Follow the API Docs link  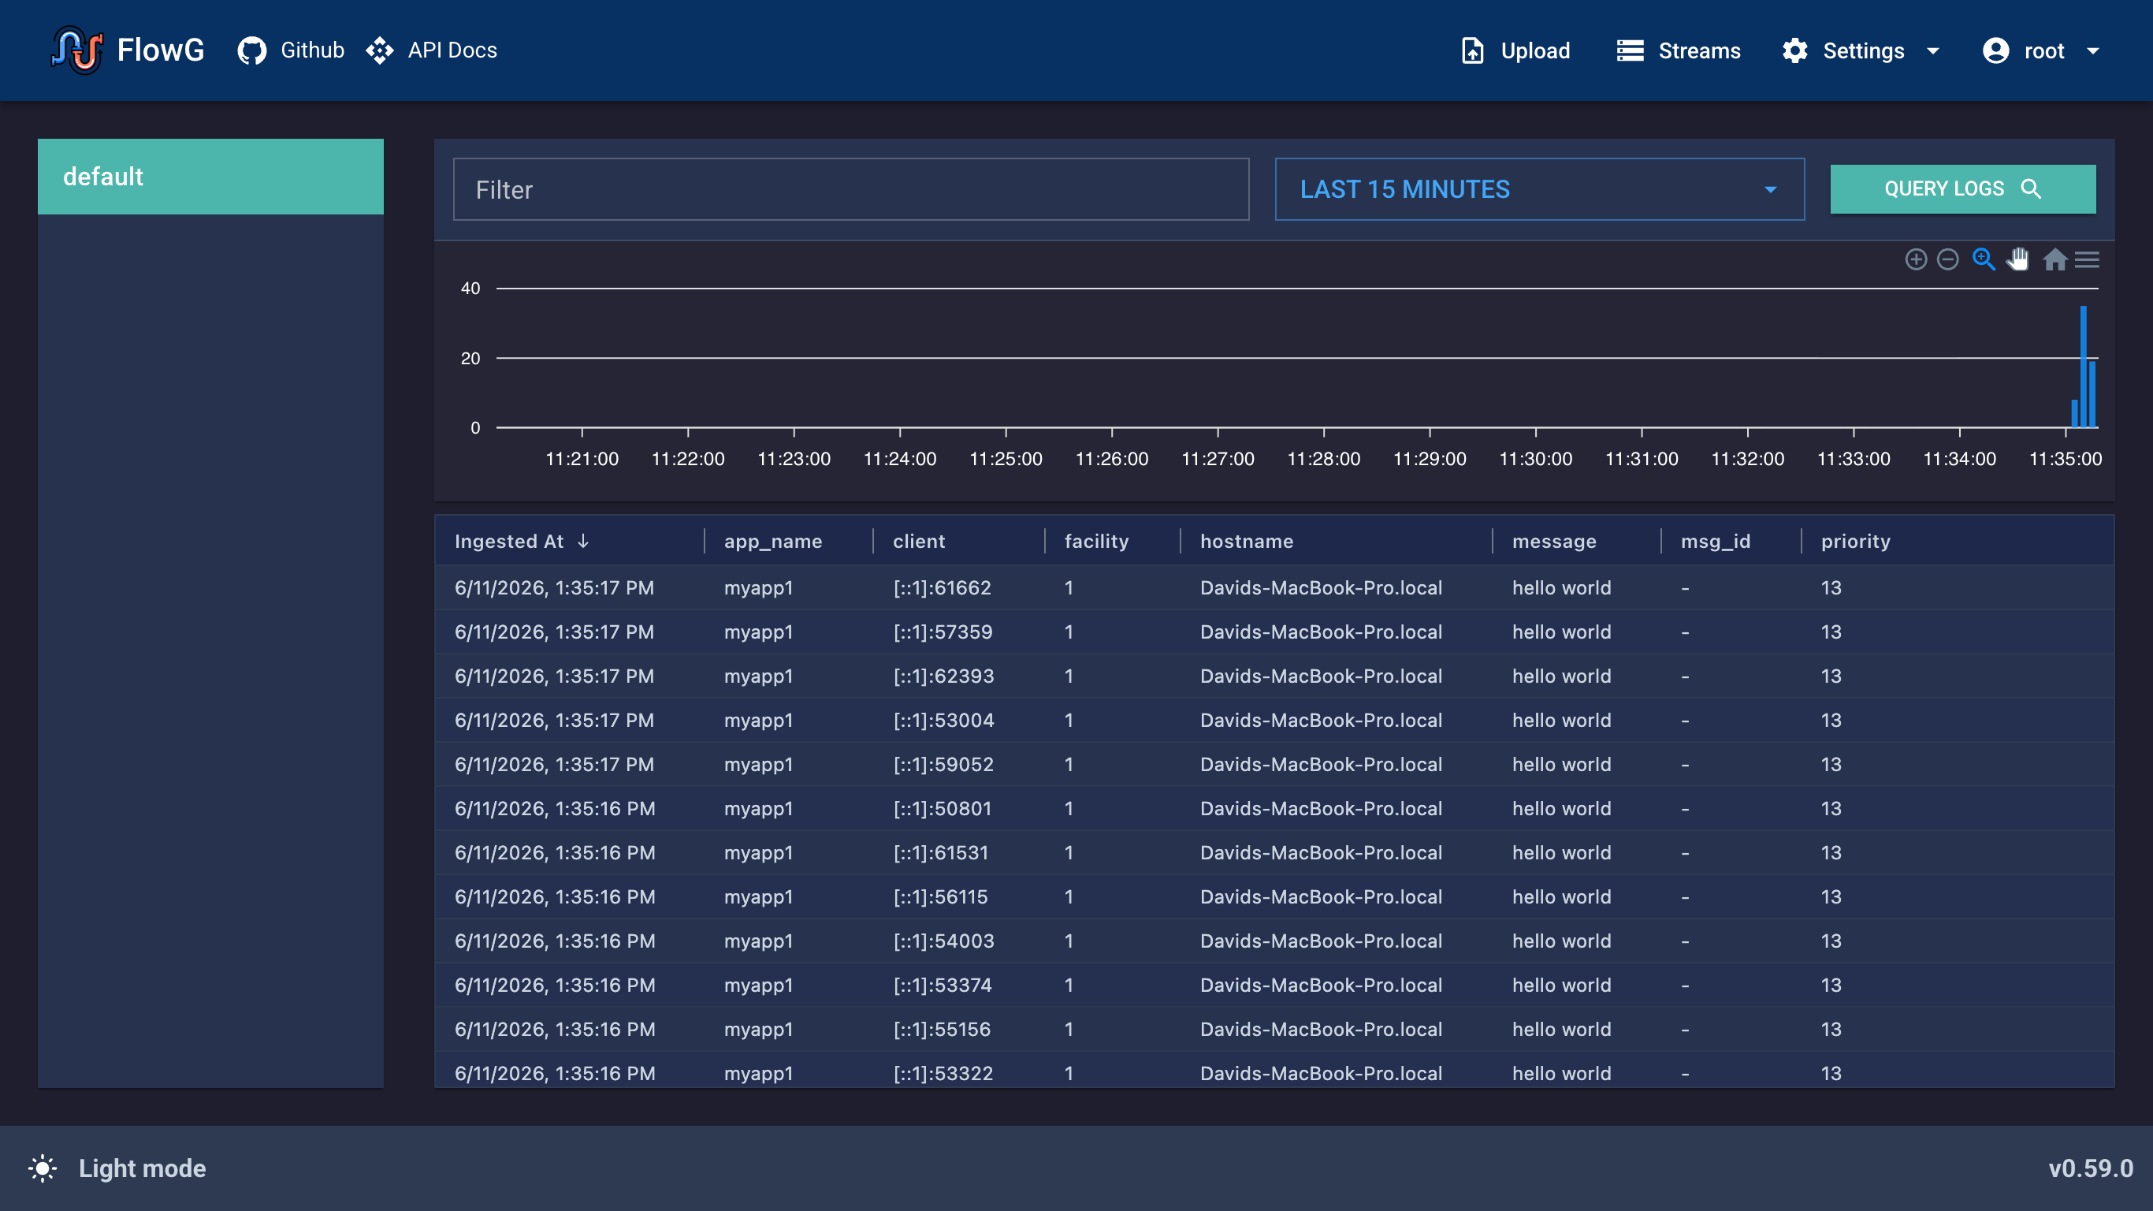pyautogui.click(x=431, y=50)
